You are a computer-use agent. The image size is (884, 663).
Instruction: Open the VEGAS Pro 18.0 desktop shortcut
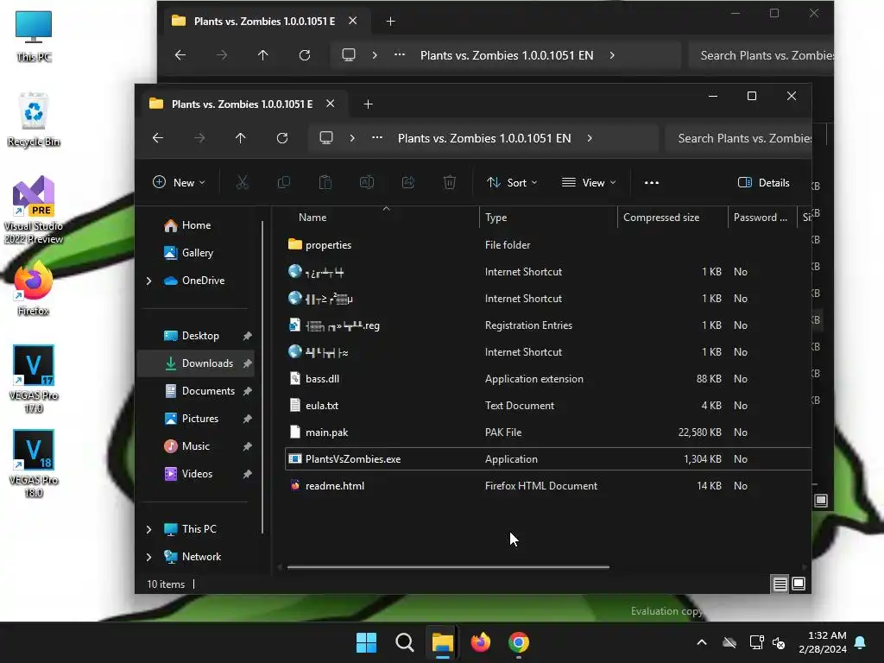34,464
